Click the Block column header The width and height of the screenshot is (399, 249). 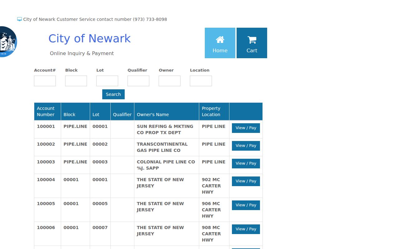coord(75,111)
